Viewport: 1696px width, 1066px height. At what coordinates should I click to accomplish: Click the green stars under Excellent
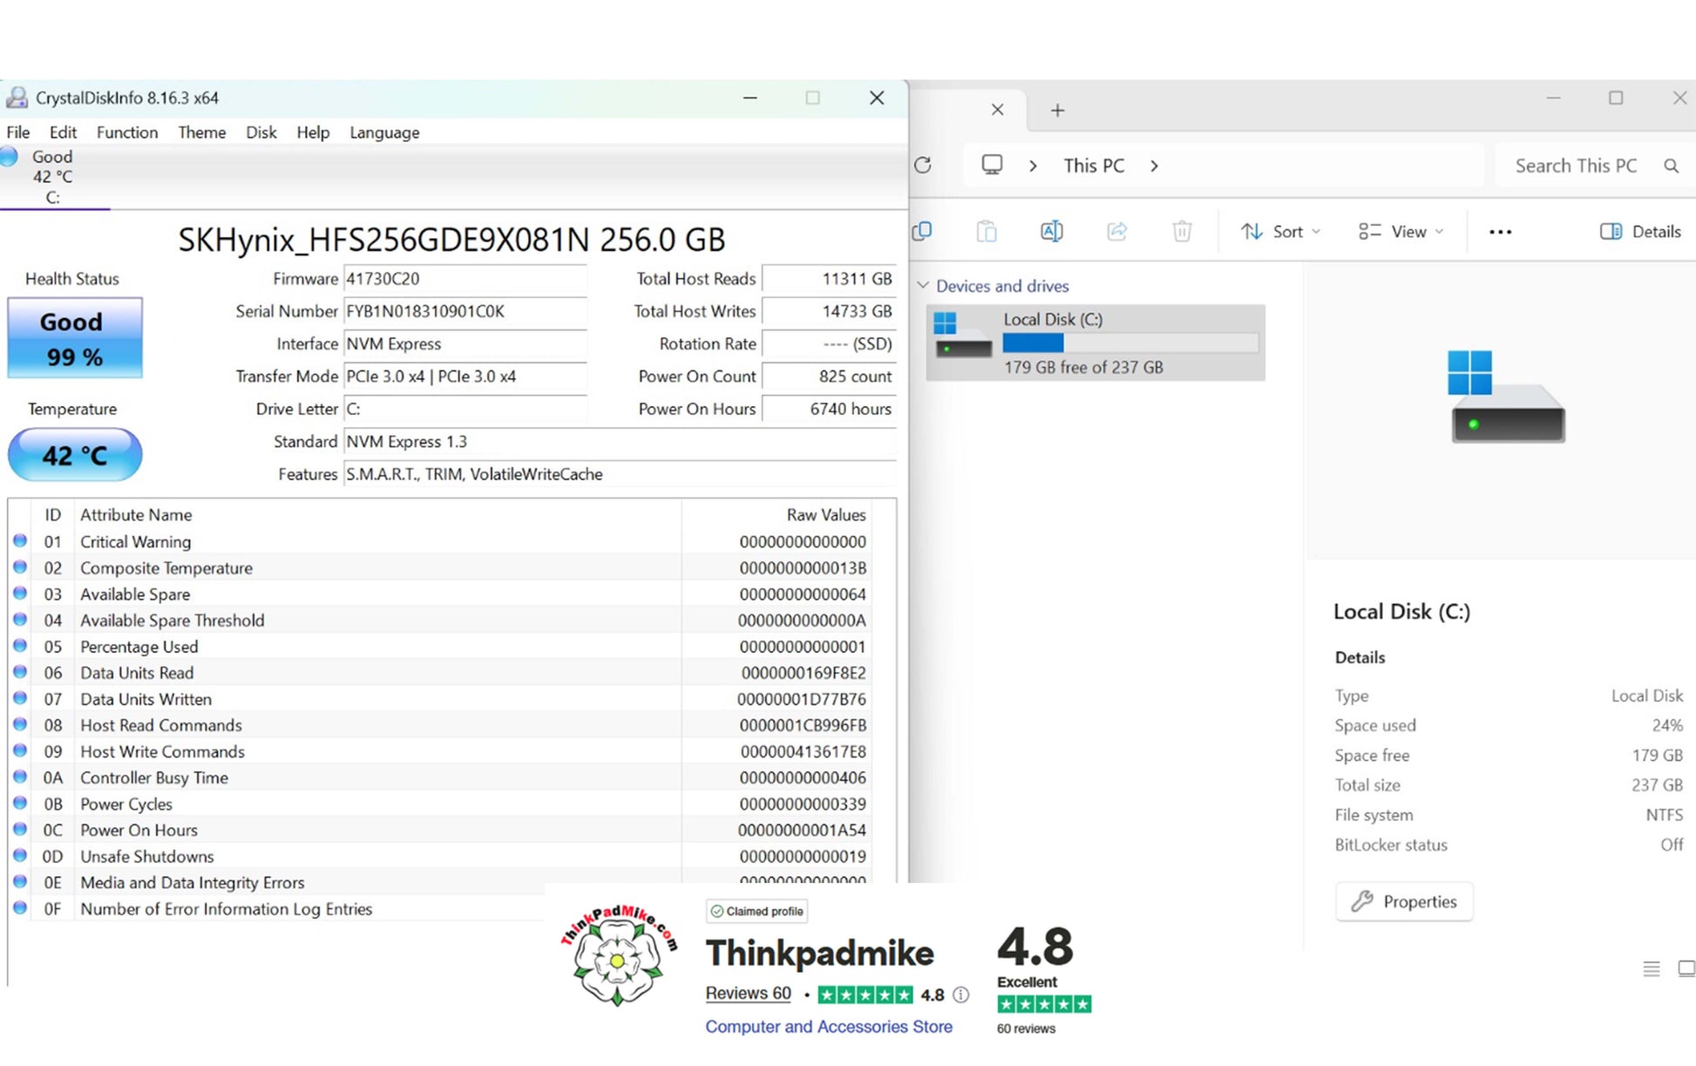point(1044,1004)
